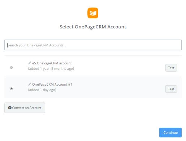Test the OnePageCRM Account #1 connection
The height and width of the screenshot is (141, 186).
coord(171,89)
